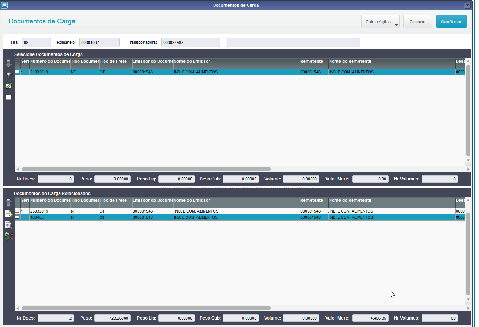Click the view document magnifier icon

(9, 225)
